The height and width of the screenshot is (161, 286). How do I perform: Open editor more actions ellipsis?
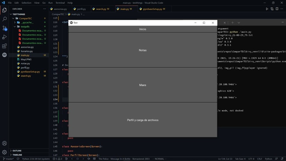click(x=282, y=9)
